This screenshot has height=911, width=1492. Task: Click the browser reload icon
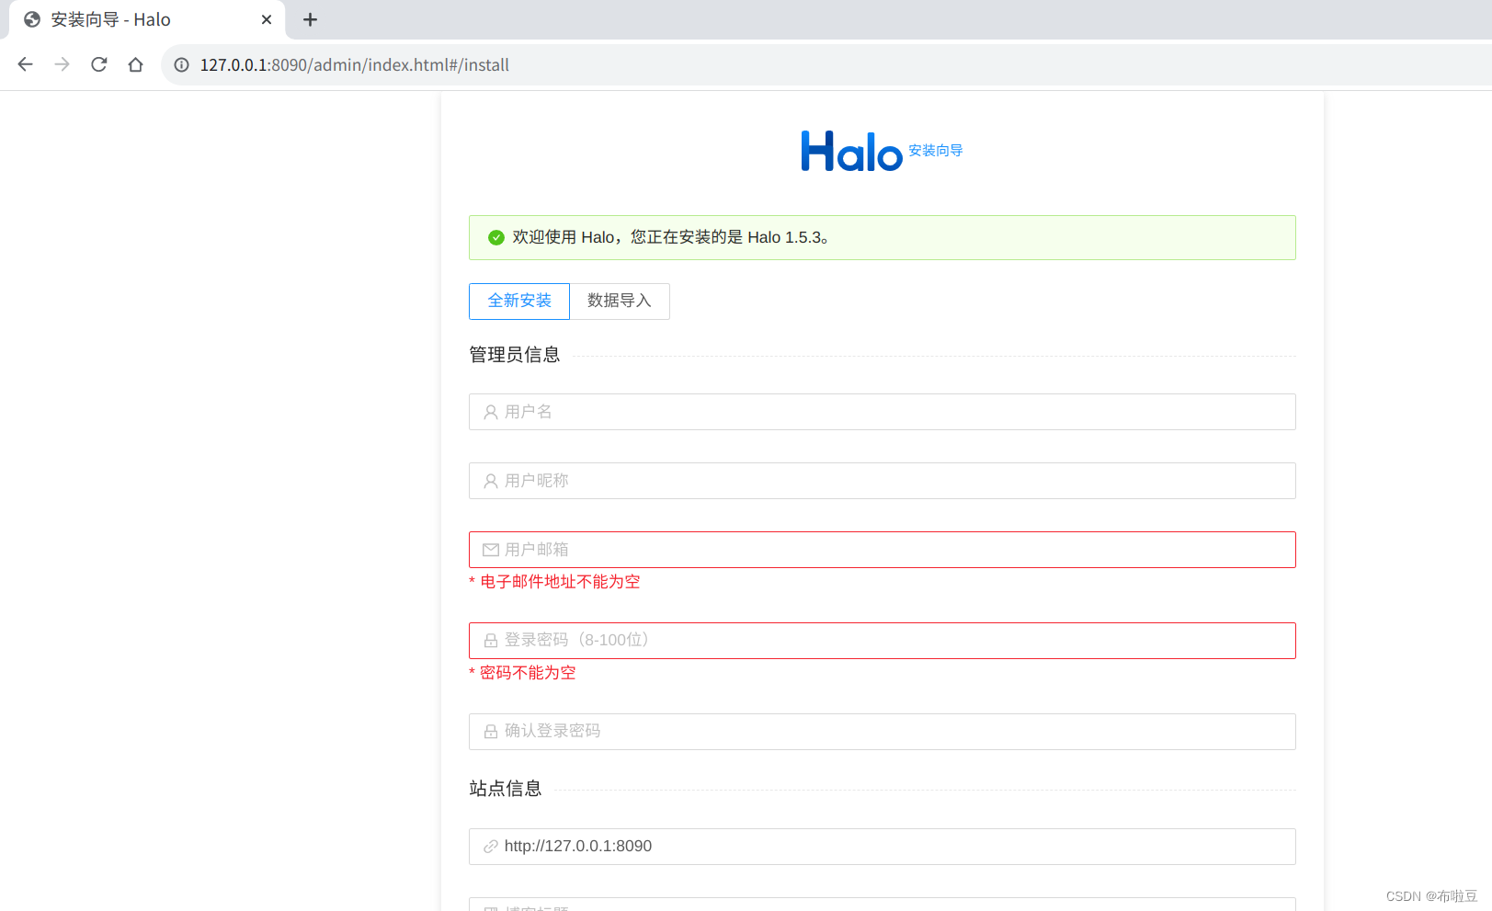click(x=98, y=64)
